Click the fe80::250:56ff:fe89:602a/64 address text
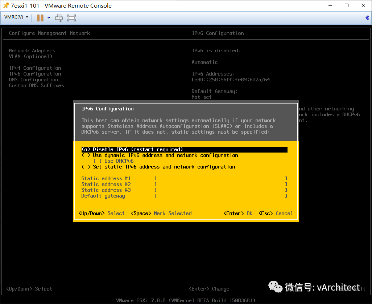The height and width of the screenshot is (304, 372). click(x=231, y=80)
